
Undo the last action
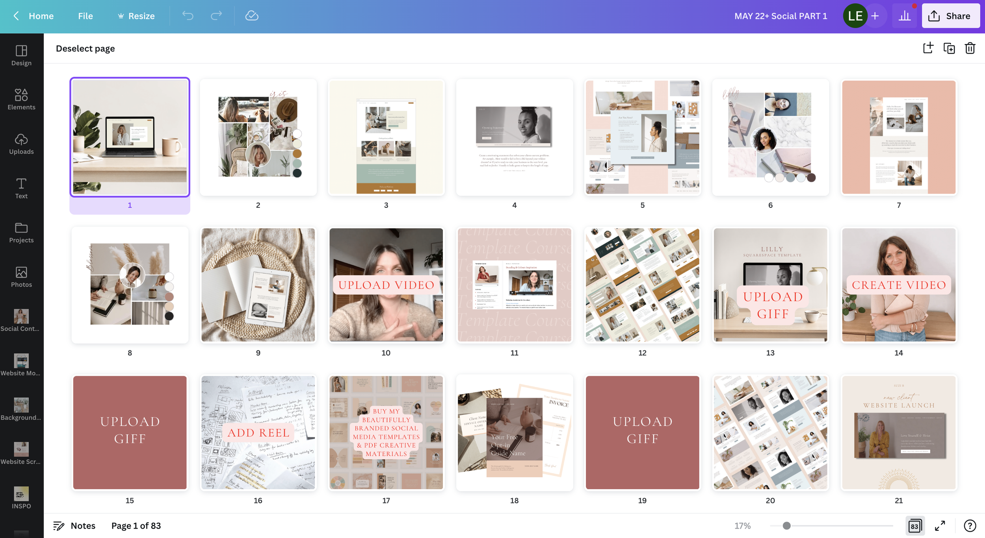tap(188, 16)
